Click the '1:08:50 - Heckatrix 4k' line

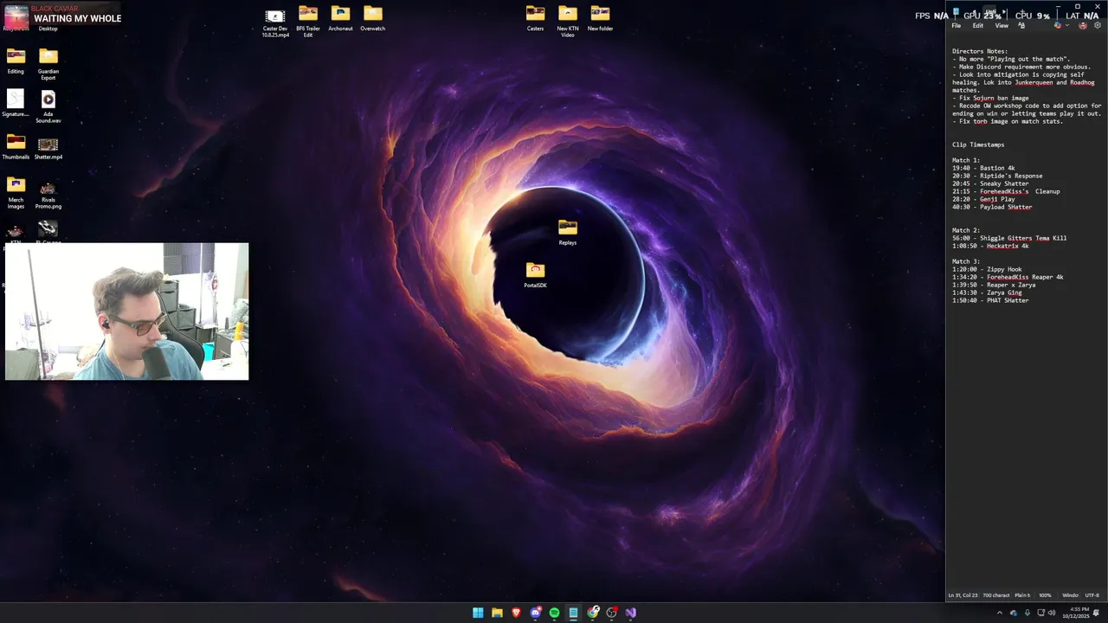pos(990,246)
